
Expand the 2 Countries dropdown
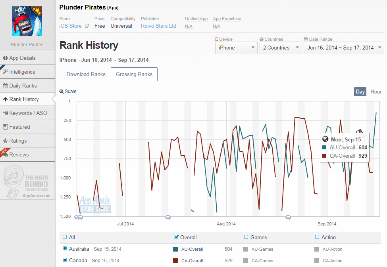(281, 48)
